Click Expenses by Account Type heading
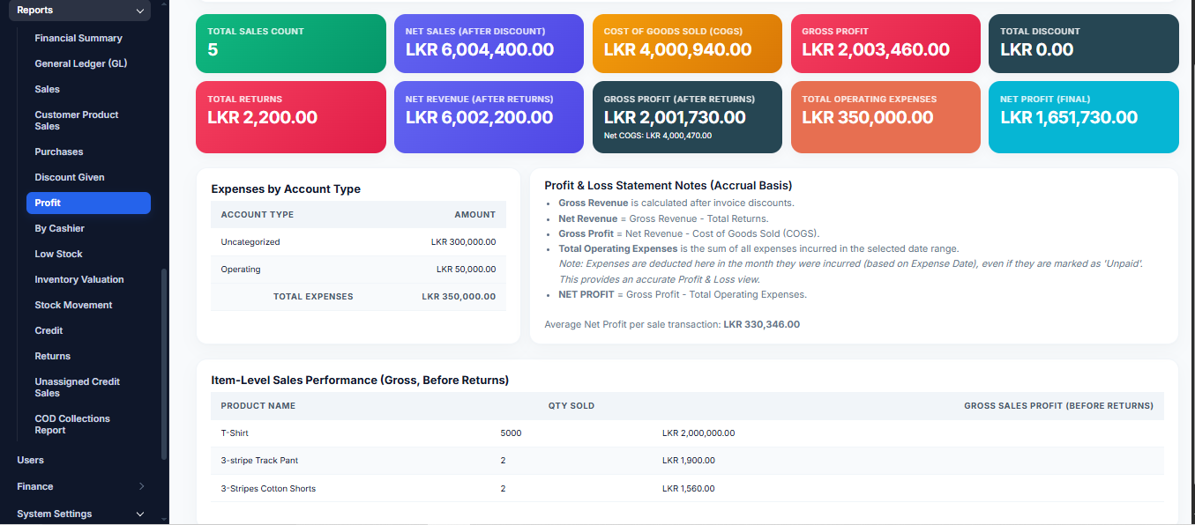The height and width of the screenshot is (525, 1195). pos(286,189)
